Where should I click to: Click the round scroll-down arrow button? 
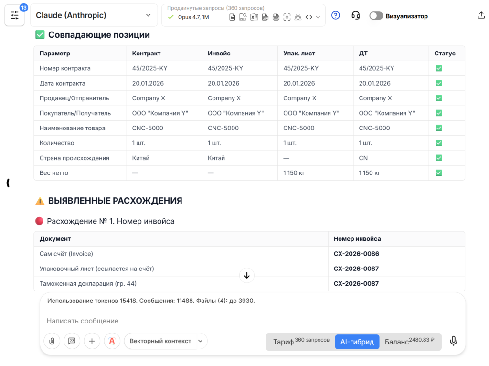click(x=247, y=276)
